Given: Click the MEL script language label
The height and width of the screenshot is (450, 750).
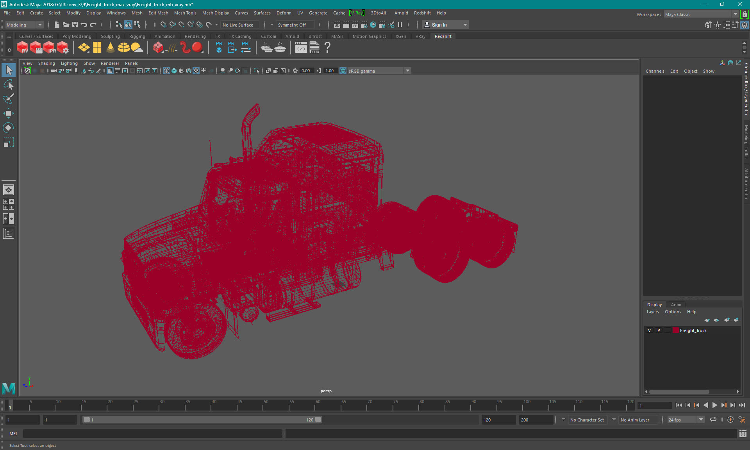Looking at the screenshot, I should point(14,434).
